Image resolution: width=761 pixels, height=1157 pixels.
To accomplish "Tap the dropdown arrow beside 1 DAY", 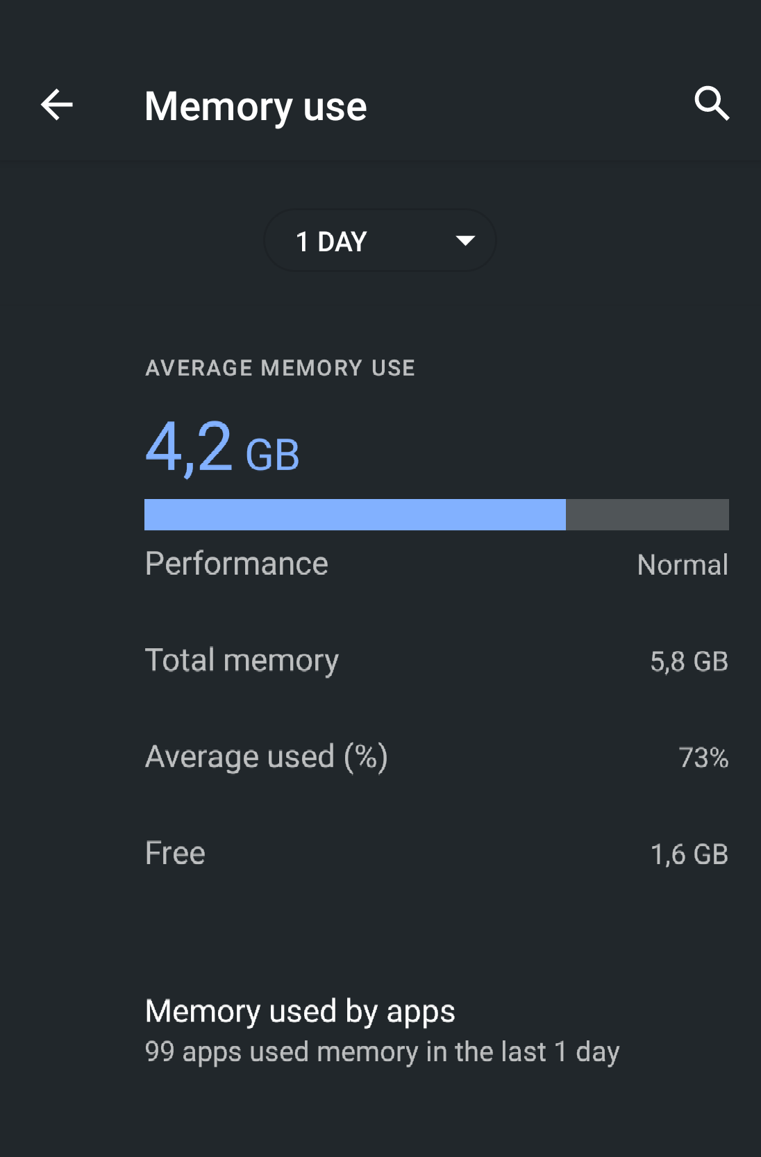I will click(465, 241).
